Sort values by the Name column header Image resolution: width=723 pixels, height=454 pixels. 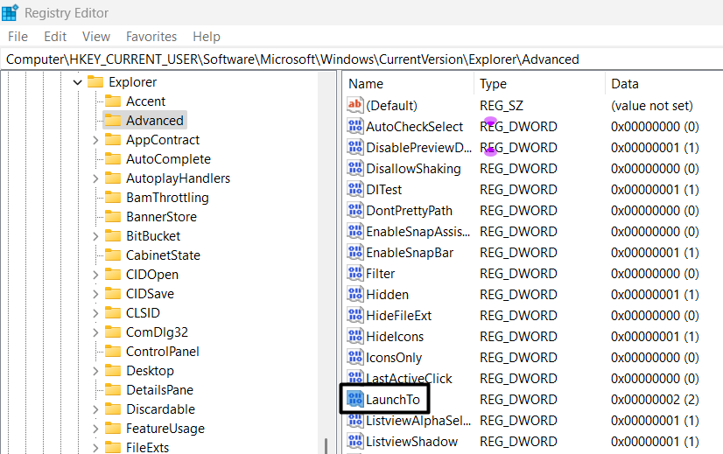click(366, 84)
